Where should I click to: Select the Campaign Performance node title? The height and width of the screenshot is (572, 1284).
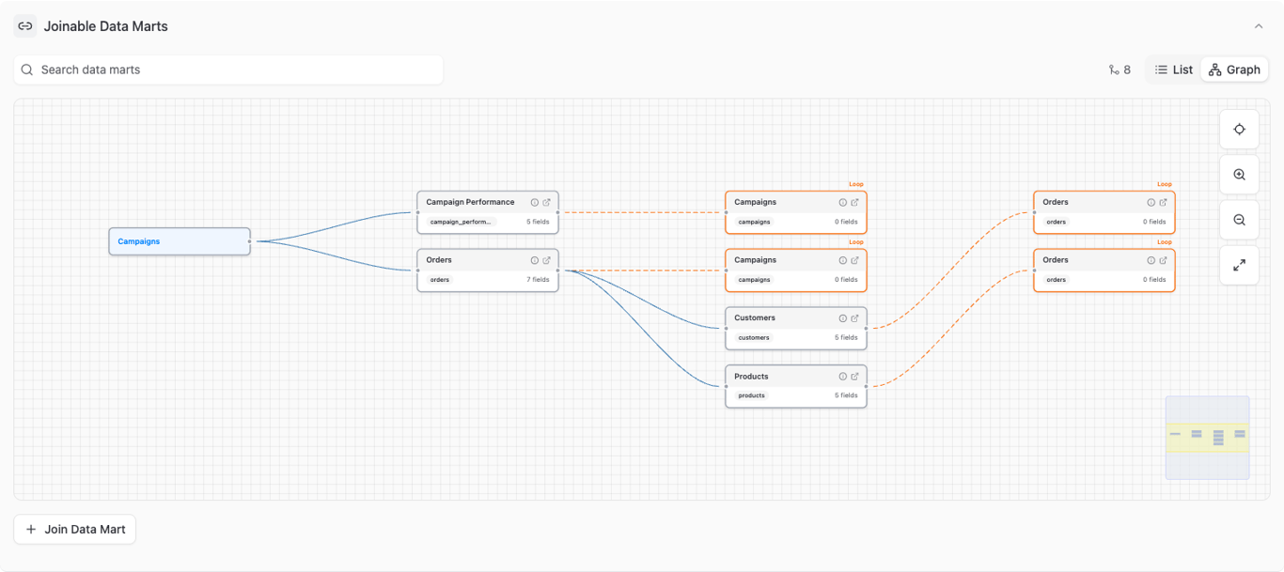coord(470,202)
